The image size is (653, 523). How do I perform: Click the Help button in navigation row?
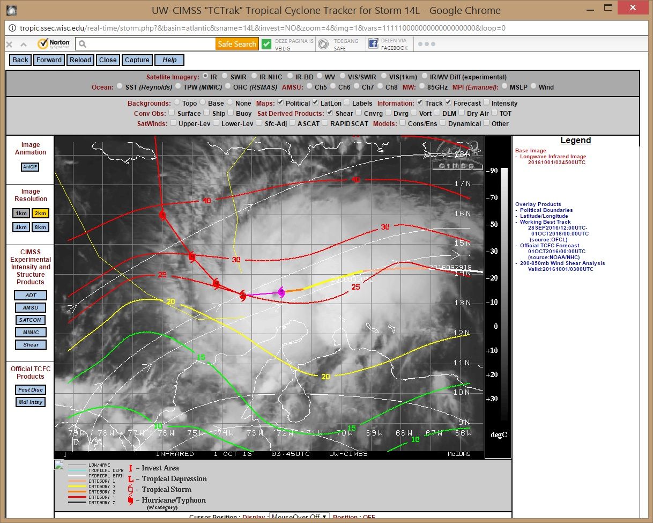pyautogui.click(x=169, y=60)
